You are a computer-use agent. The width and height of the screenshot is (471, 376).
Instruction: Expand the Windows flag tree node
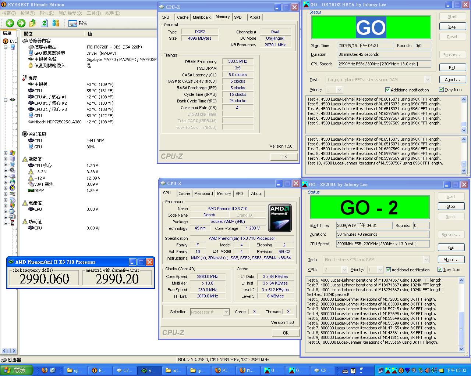point(6,153)
